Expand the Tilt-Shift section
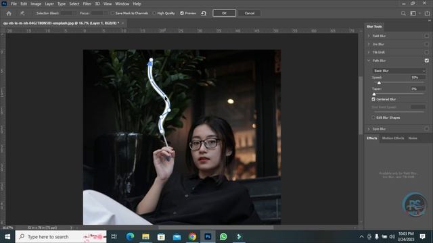433x243 pixels. 369,52
